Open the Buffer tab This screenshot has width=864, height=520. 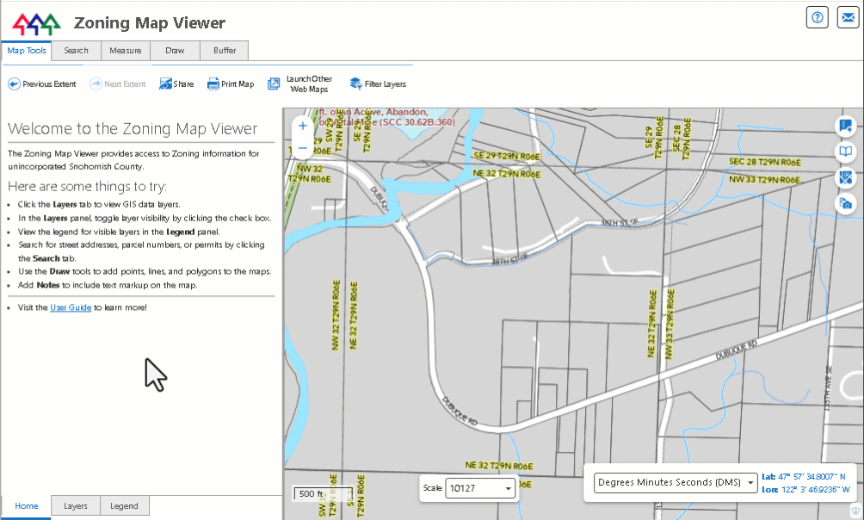[225, 50]
